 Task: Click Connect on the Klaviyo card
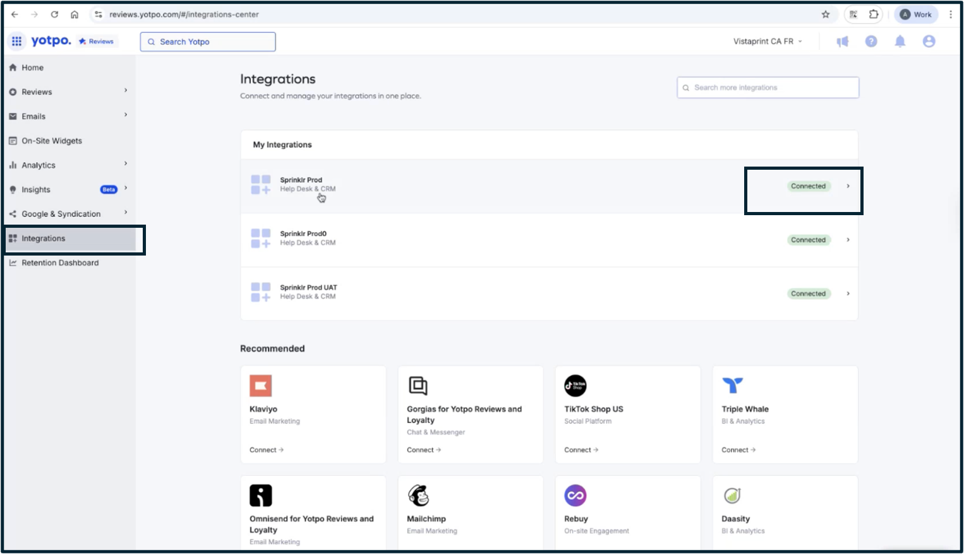click(267, 450)
